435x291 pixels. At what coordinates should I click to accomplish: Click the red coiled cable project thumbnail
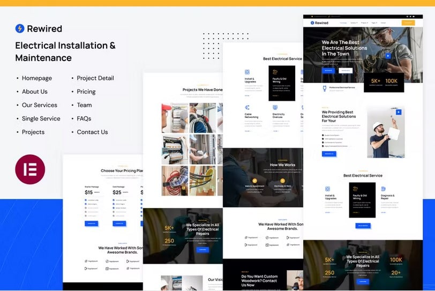(175, 181)
